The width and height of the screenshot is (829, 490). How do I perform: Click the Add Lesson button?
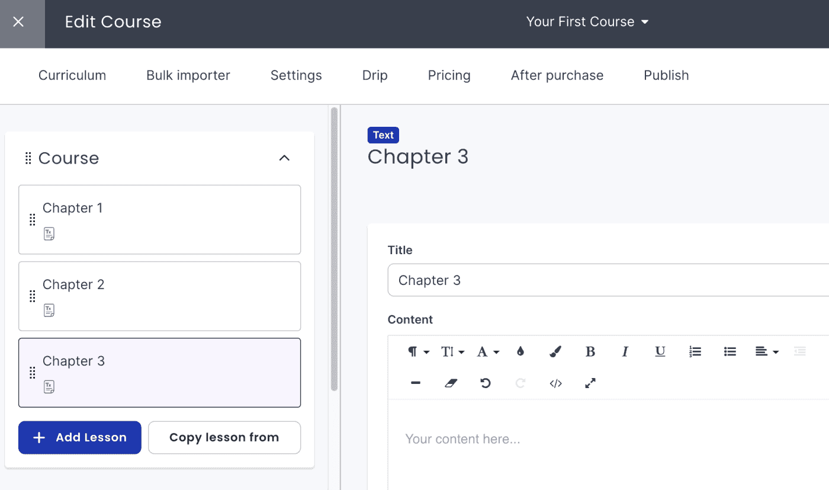(80, 437)
